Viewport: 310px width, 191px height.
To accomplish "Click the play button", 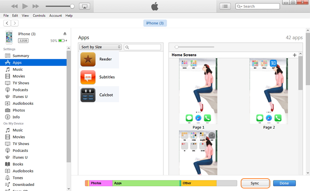I will [25, 6].
